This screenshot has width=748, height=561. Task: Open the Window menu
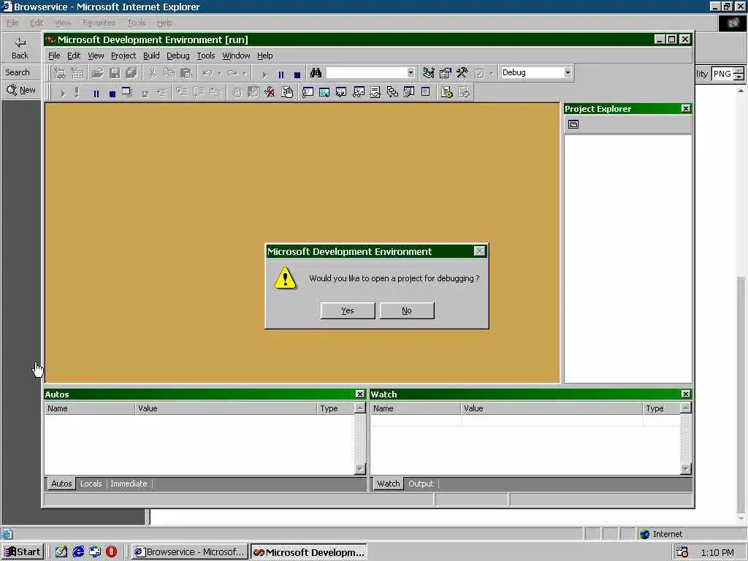pos(236,56)
